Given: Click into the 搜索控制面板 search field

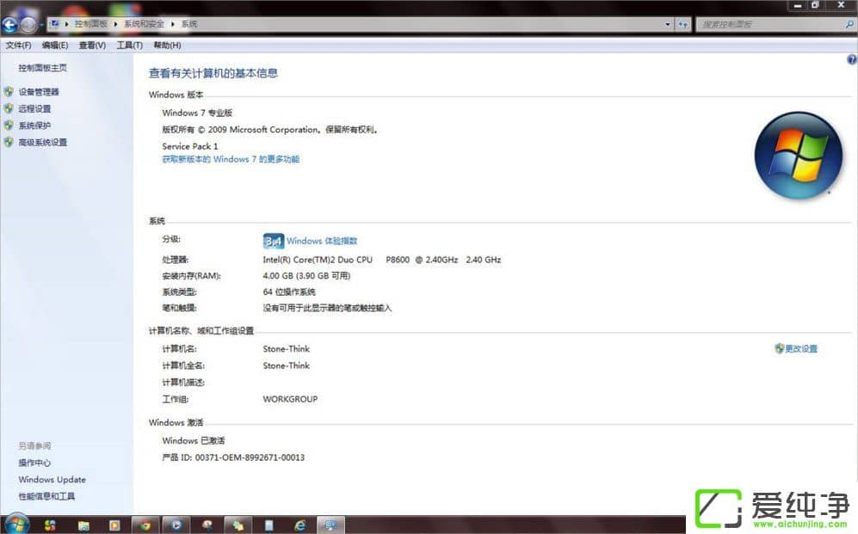Looking at the screenshot, I should (x=766, y=25).
